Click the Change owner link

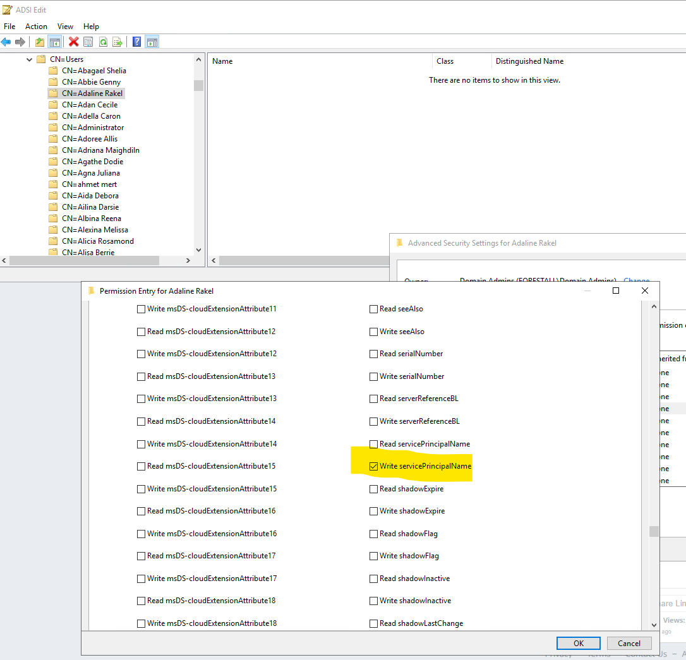point(636,280)
